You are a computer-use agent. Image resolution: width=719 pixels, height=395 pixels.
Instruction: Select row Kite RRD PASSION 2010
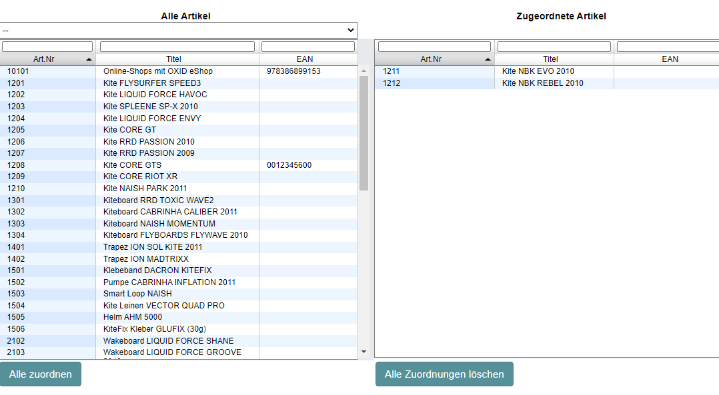179,142
